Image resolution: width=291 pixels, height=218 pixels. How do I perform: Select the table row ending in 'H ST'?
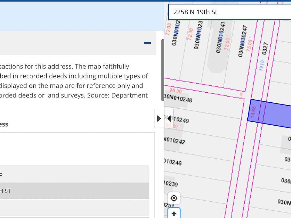point(74,191)
